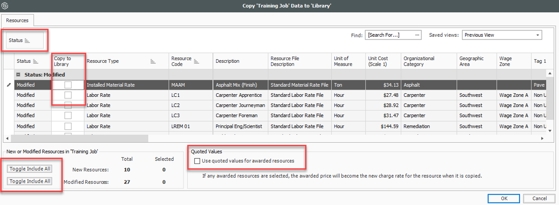The width and height of the screenshot is (559, 205).
Task: Click the sort icon in the Status column header
Action: (x=35, y=61)
